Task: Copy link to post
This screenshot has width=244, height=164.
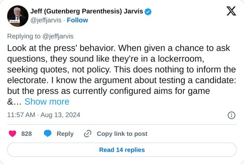Action: (x=122, y=134)
